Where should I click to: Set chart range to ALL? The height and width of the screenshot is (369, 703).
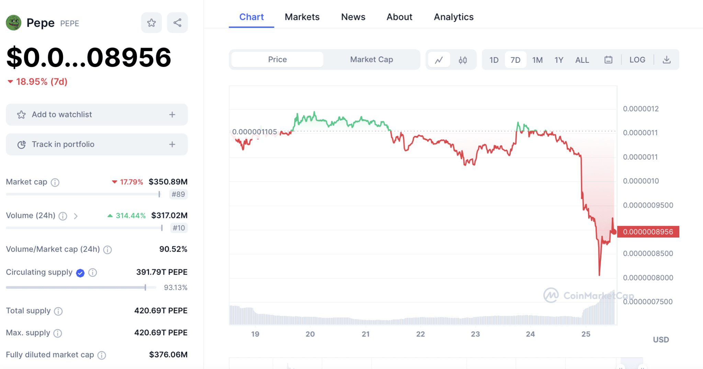[x=582, y=60]
